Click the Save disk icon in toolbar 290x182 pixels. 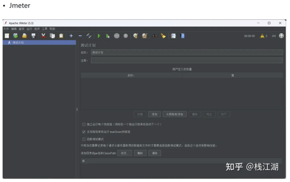click(x=33, y=36)
